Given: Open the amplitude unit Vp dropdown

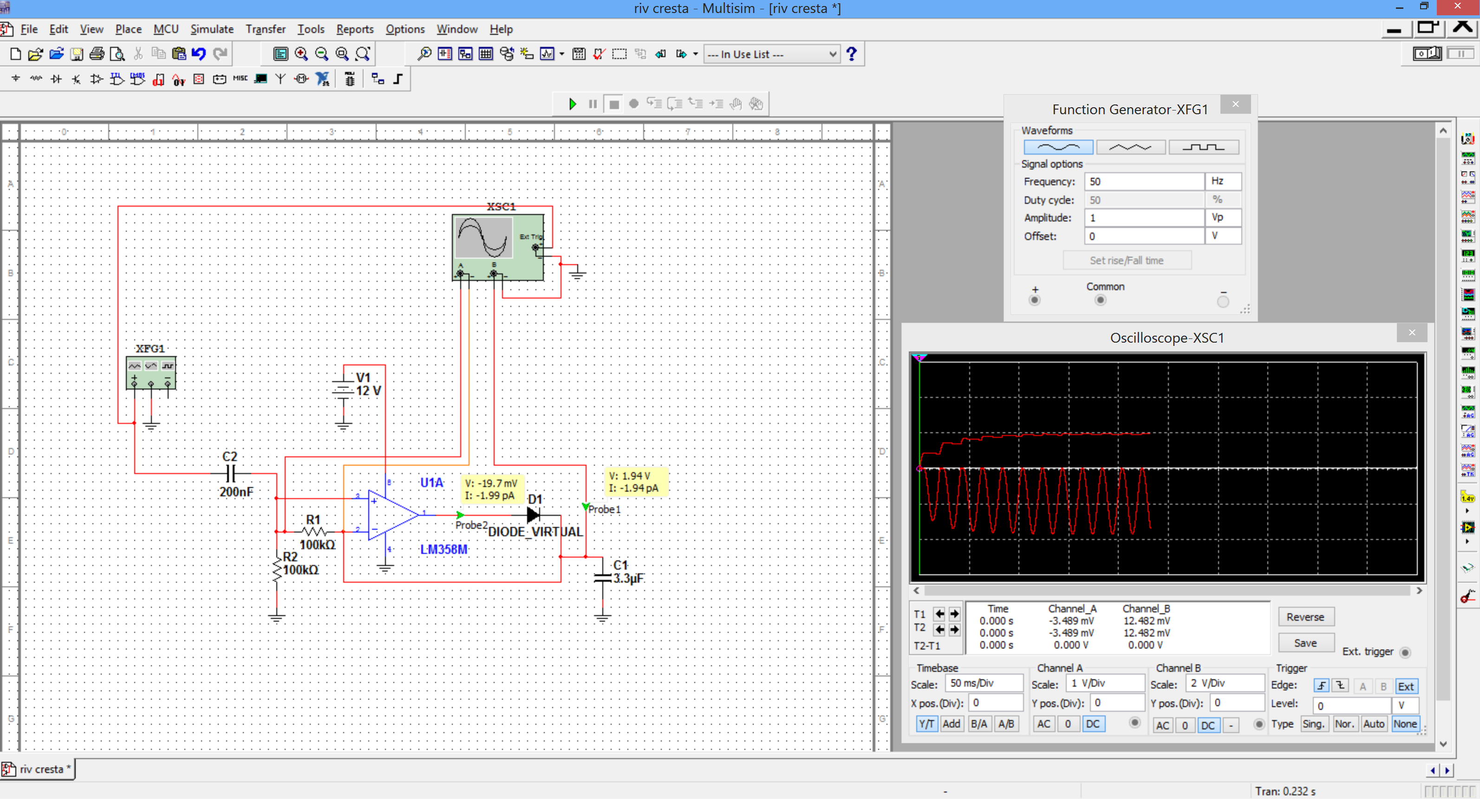Looking at the screenshot, I should click(1223, 218).
